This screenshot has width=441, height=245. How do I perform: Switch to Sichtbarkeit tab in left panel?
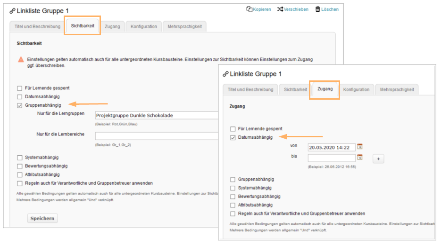click(83, 26)
